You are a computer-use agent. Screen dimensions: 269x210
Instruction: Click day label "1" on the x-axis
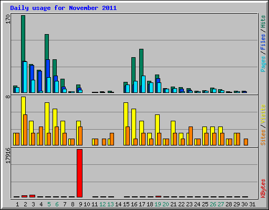17,204
